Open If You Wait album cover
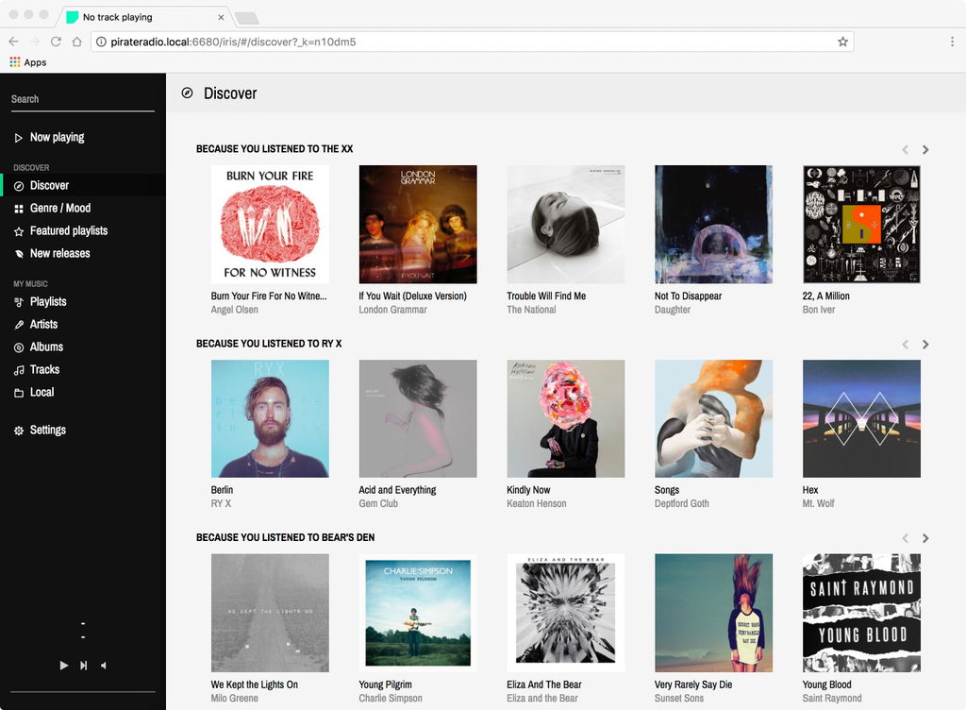The width and height of the screenshot is (966, 710). 418,225
